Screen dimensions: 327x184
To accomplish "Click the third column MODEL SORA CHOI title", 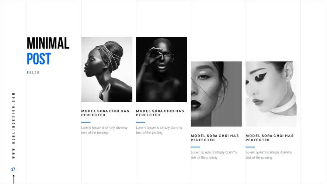I will 215,138.
